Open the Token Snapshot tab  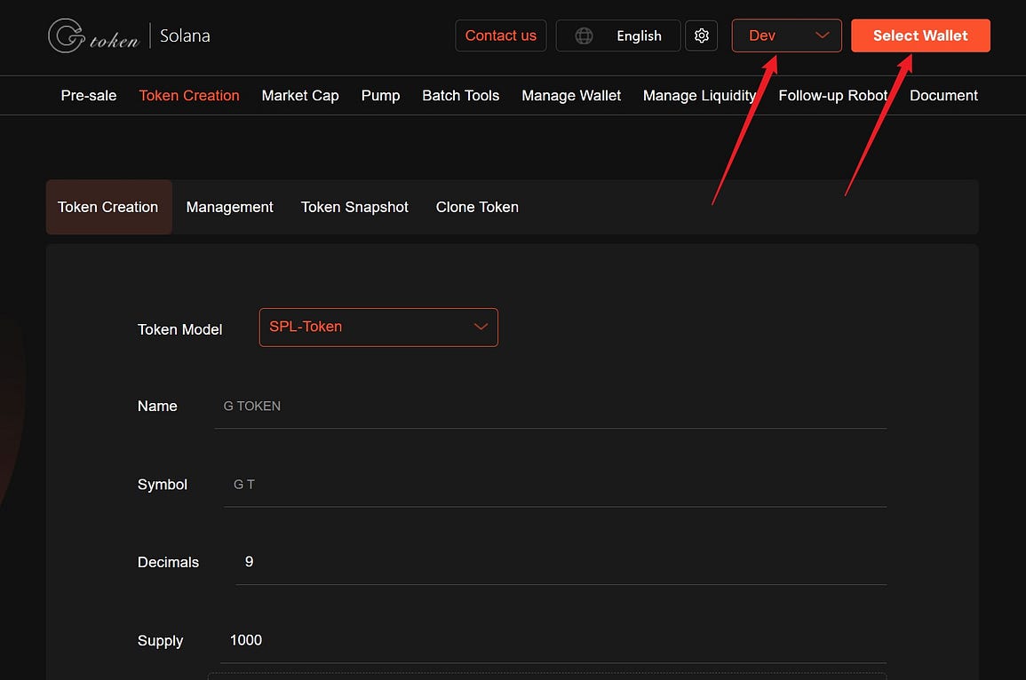354,207
